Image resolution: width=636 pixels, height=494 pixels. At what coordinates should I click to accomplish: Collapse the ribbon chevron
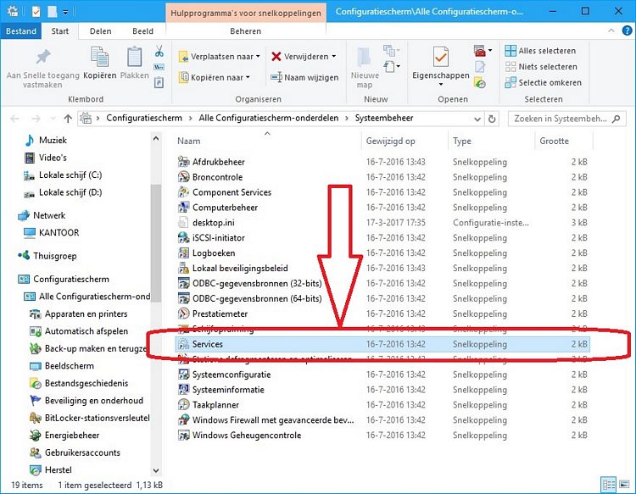pos(611,31)
